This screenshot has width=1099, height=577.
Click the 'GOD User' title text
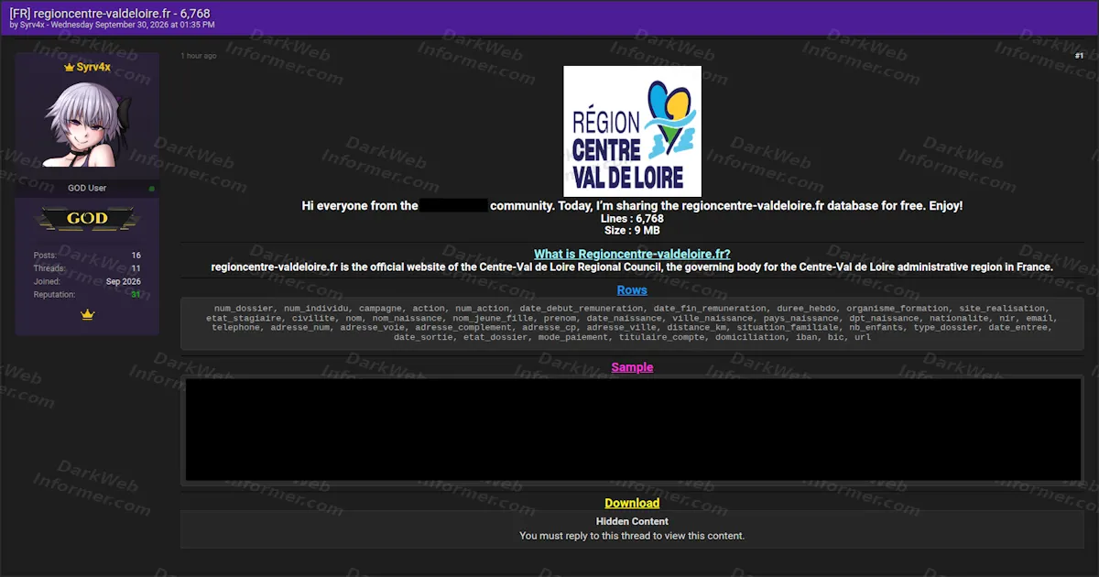(x=87, y=189)
